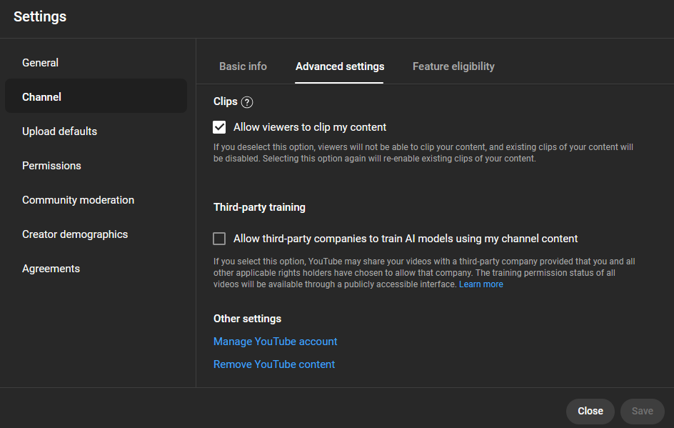Select Channel in the settings sidebar
674x428 pixels.
pyautogui.click(x=42, y=97)
